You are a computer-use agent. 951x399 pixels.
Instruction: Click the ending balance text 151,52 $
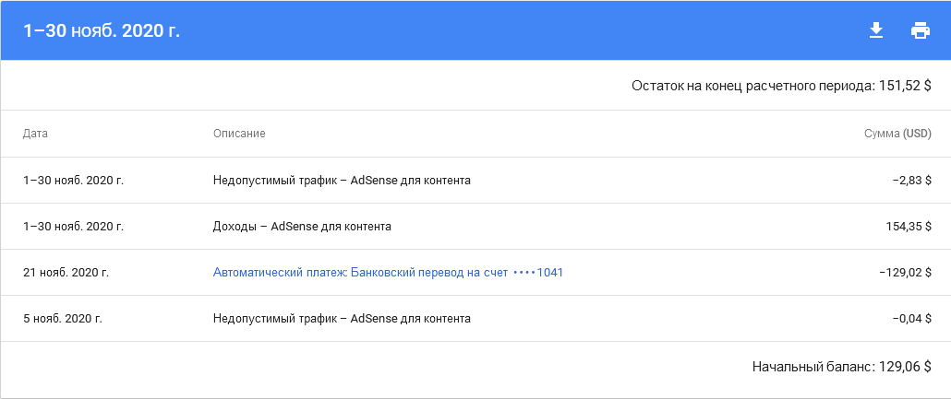(x=907, y=86)
